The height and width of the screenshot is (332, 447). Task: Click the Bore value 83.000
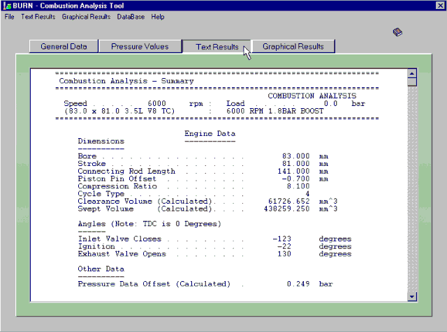click(x=295, y=156)
